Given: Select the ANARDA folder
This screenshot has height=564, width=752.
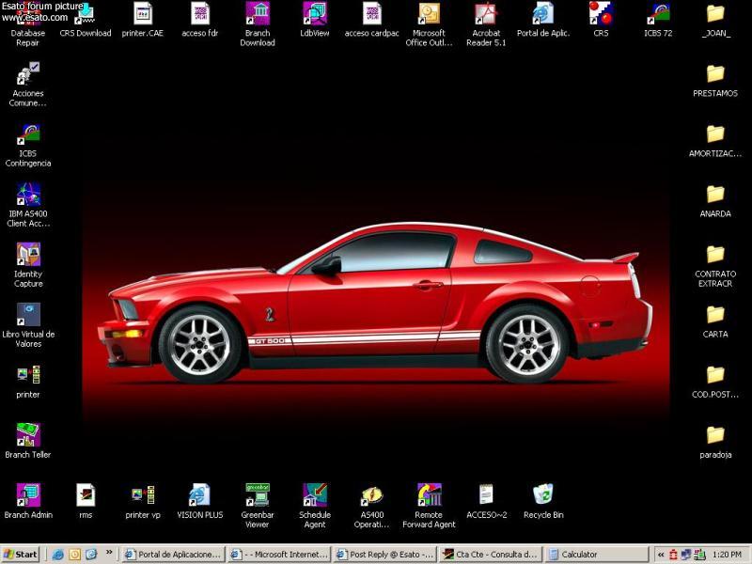Looking at the screenshot, I should [x=715, y=201].
